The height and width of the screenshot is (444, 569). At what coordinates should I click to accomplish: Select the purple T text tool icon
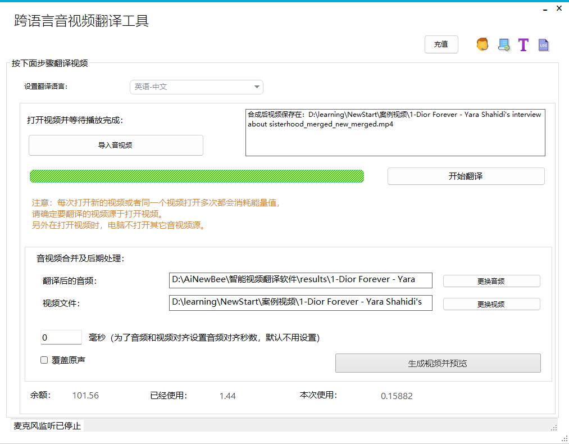tap(523, 44)
